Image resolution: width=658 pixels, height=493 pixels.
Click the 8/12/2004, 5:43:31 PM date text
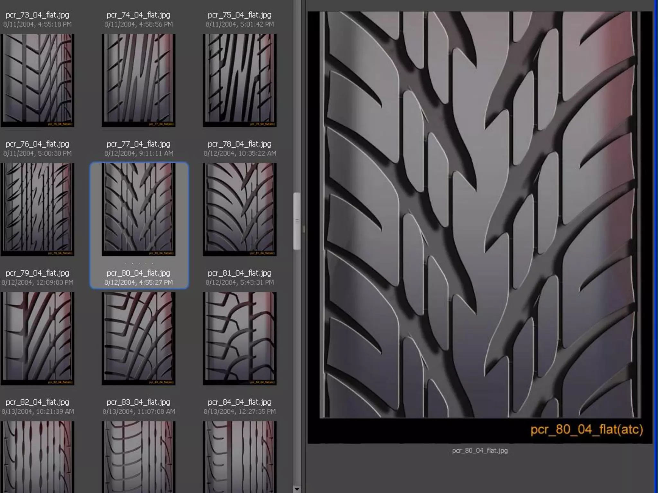tap(239, 282)
